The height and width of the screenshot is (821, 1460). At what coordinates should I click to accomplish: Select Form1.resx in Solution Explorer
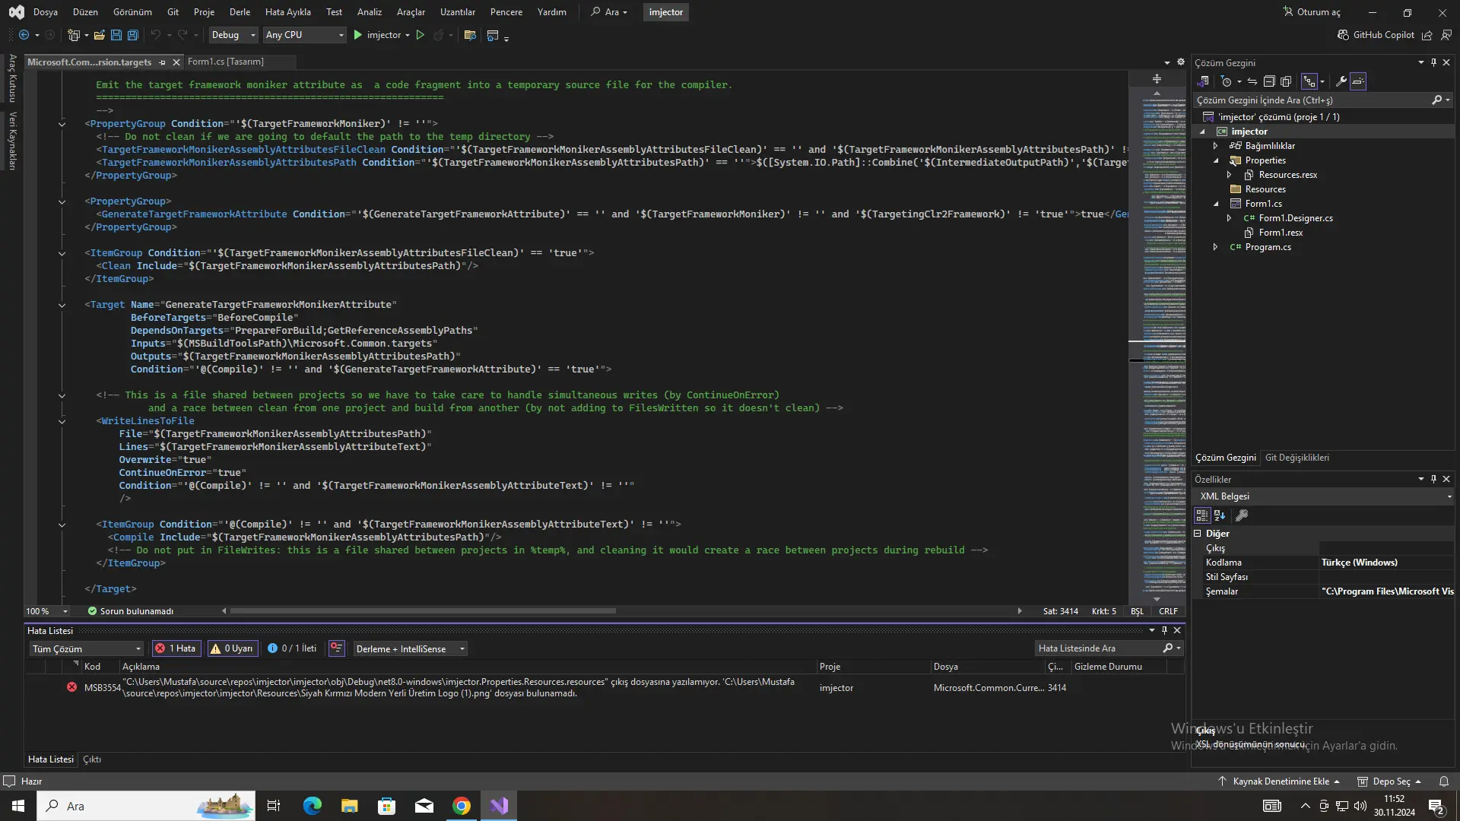[x=1281, y=233]
